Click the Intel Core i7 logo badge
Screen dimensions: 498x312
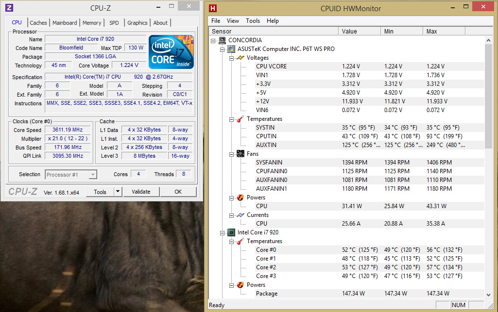(171, 52)
